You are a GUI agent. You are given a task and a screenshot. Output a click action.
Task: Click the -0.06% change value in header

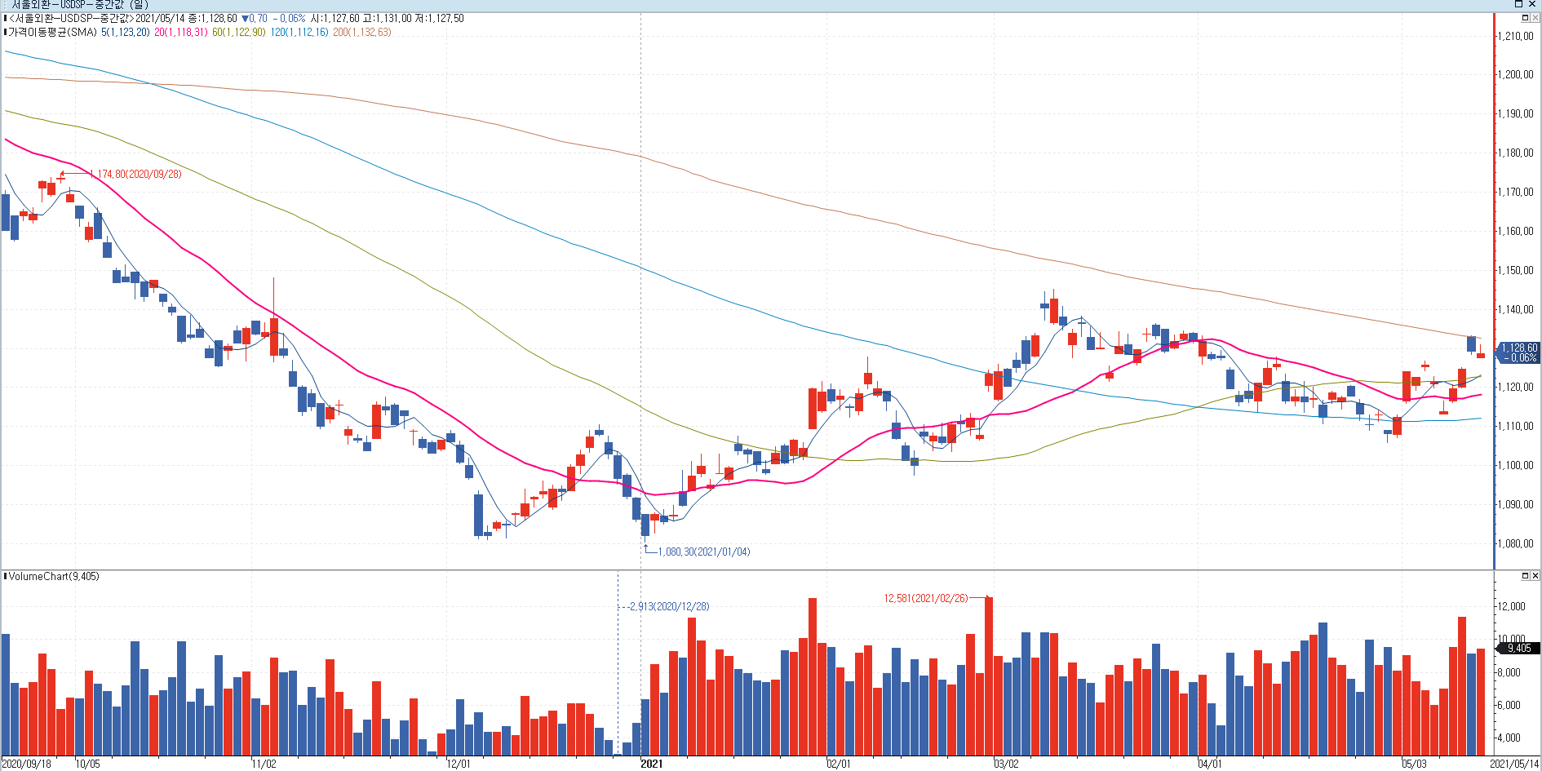click(289, 18)
